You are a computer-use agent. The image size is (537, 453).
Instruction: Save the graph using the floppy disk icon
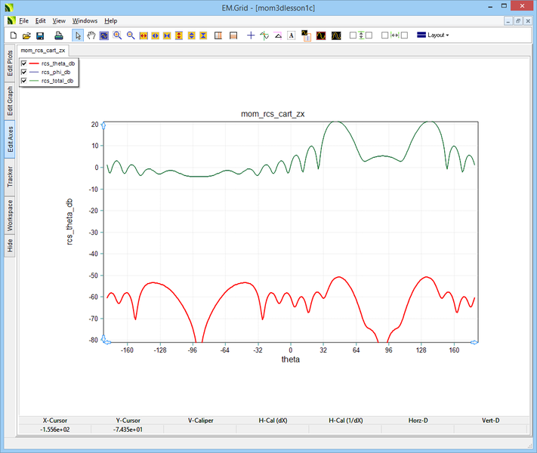point(40,35)
